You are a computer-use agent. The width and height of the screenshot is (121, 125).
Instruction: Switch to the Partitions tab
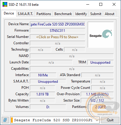pyautogui.click(x=44, y=14)
